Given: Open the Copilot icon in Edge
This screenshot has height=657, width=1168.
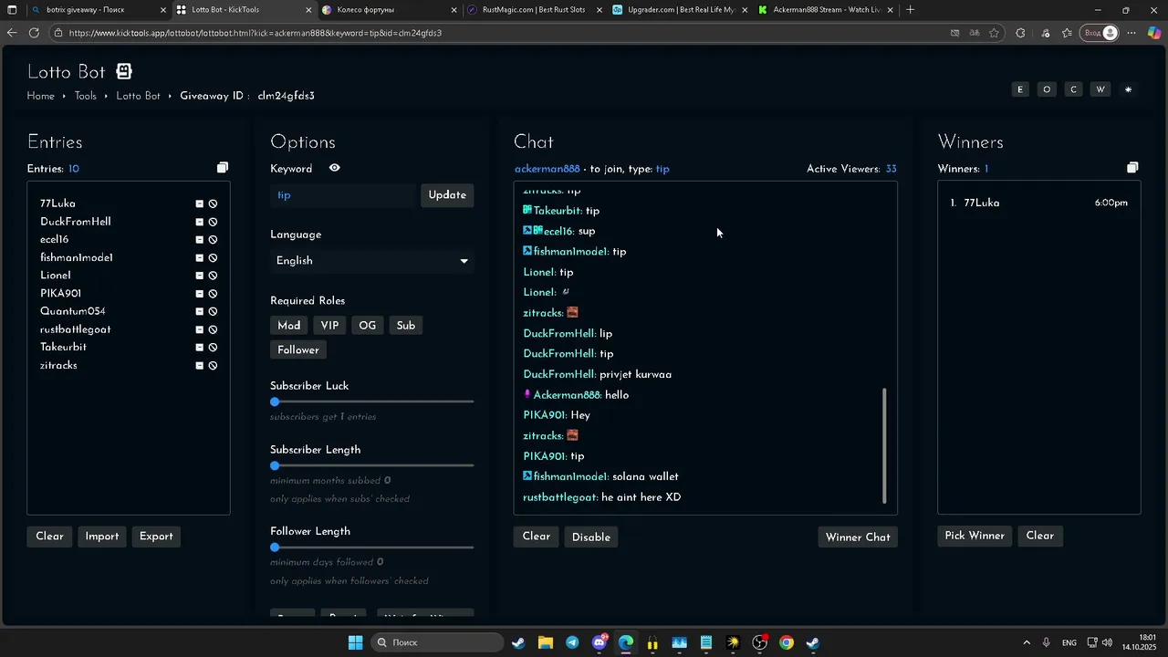Looking at the screenshot, I should coord(1154,33).
